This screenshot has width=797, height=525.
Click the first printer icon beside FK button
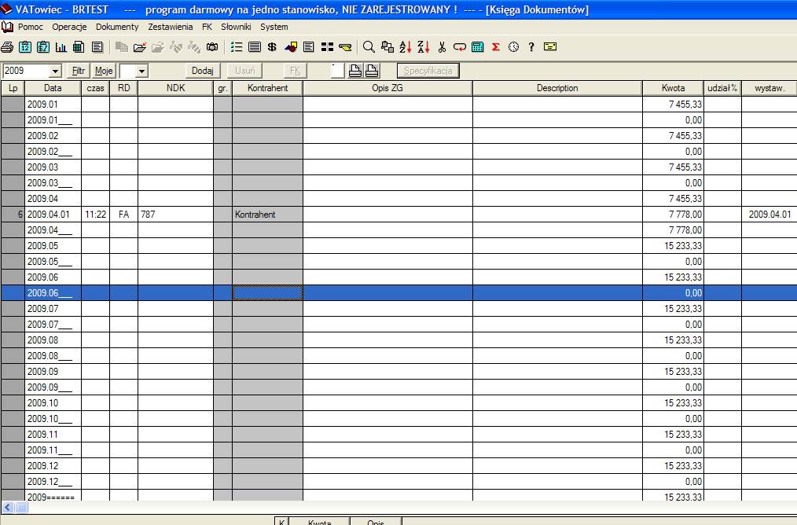click(355, 71)
